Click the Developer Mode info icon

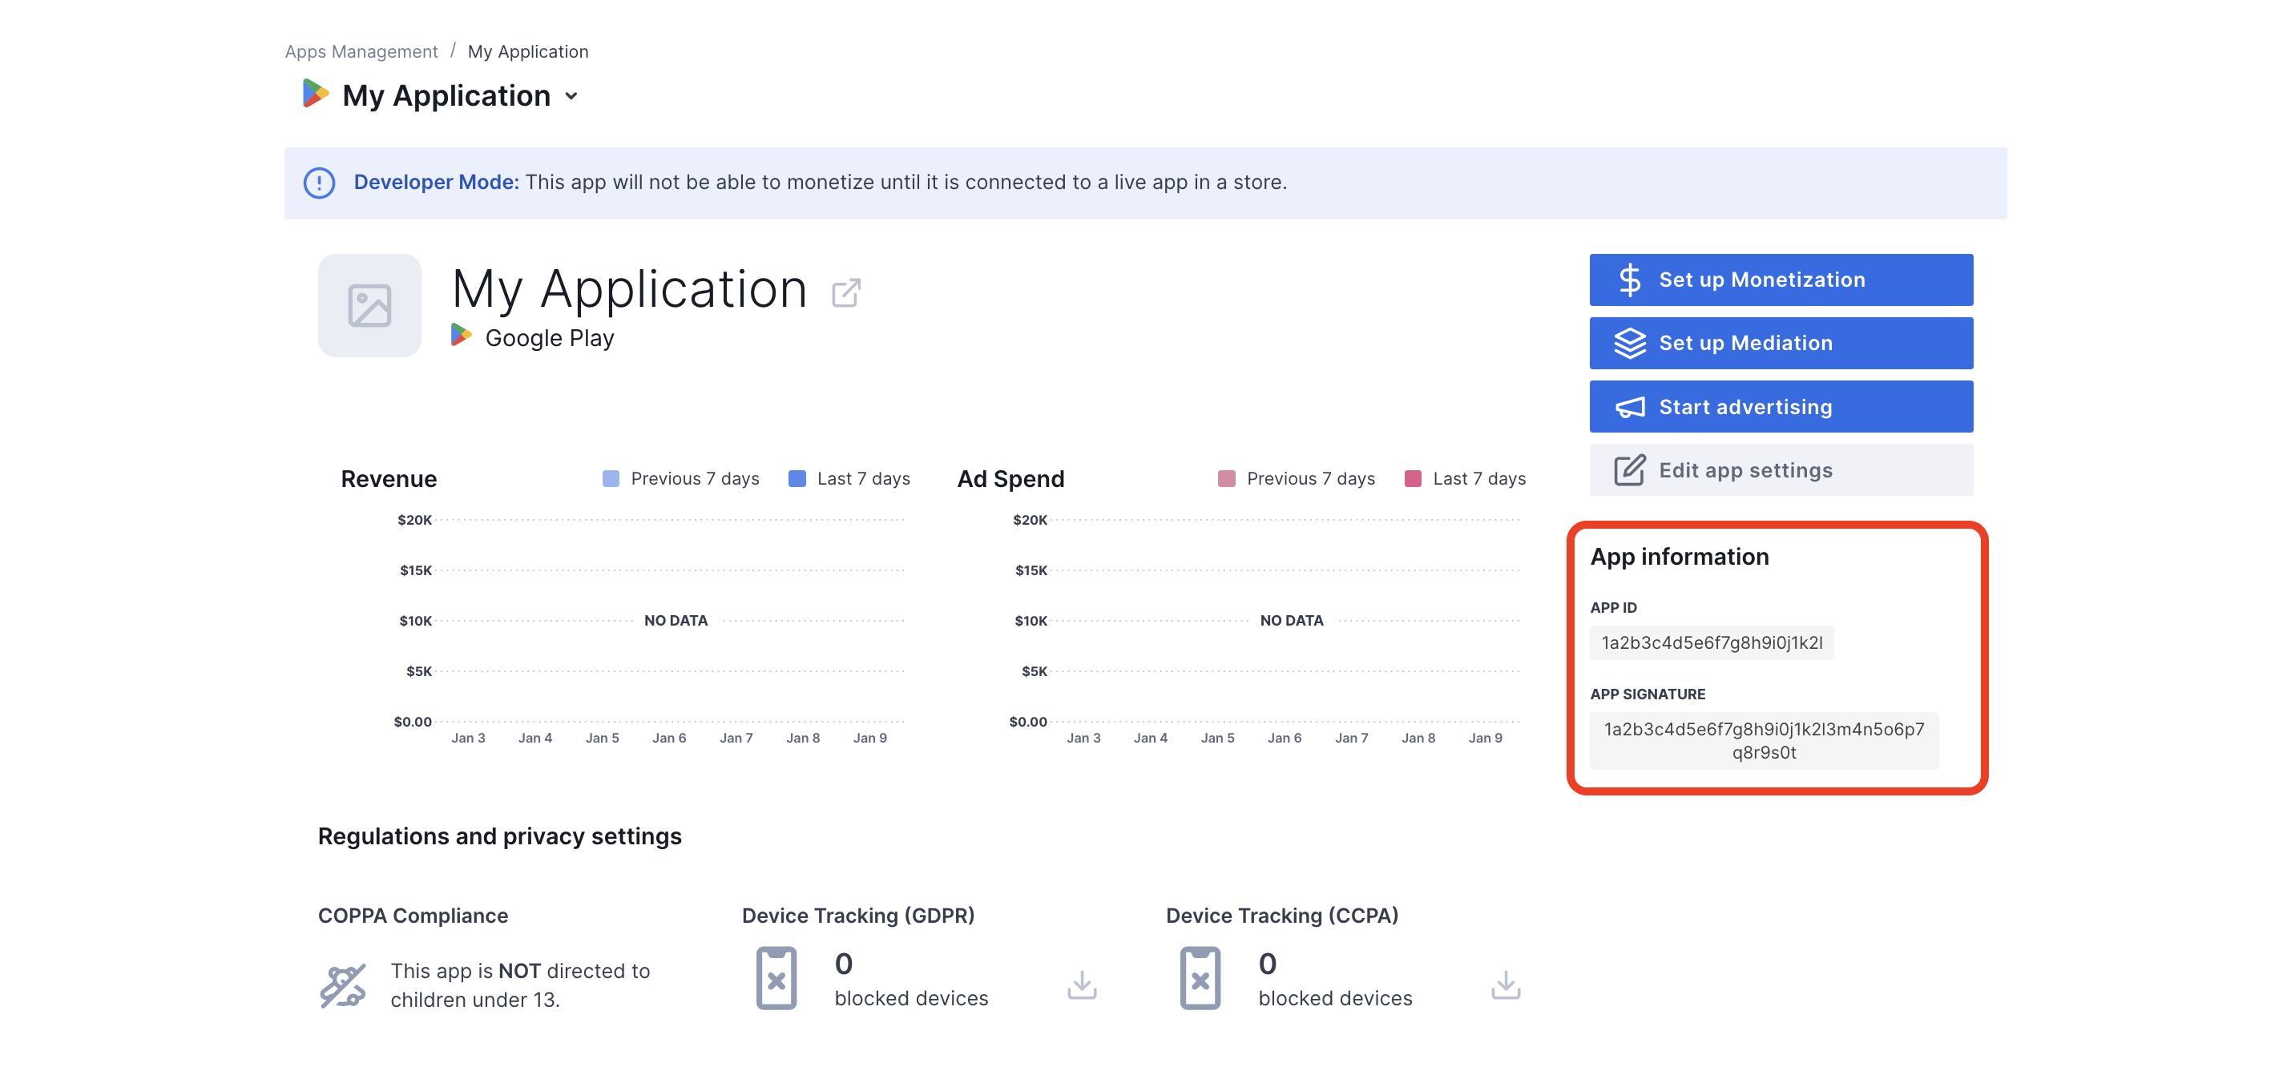pyautogui.click(x=317, y=183)
